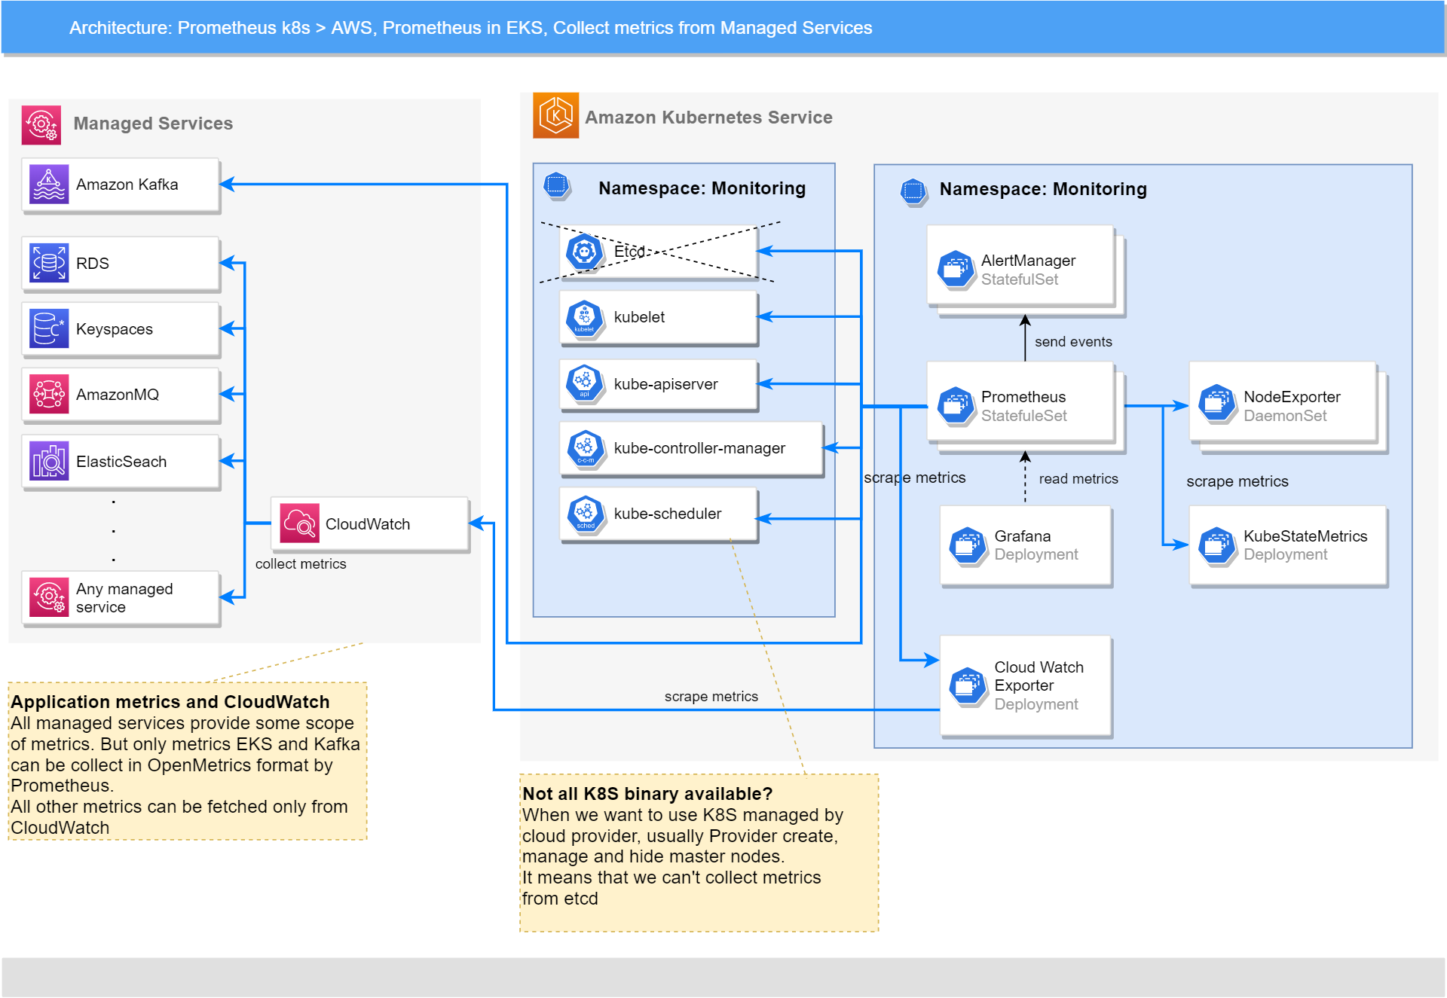
Task: Click the Managed Services header icon
Action: 41,124
